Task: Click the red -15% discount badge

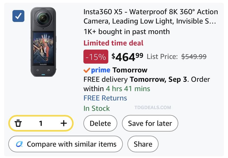Action: coord(96,56)
